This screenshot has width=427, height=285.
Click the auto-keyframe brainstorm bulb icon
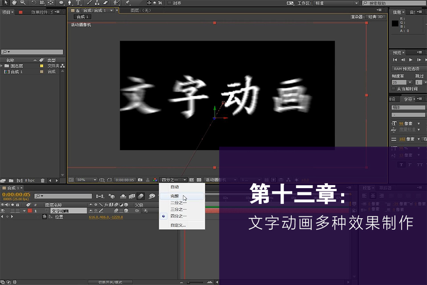152,196
